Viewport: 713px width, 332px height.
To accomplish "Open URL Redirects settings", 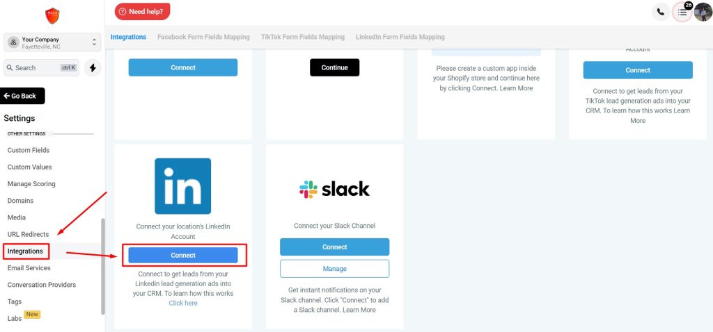I will point(28,234).
